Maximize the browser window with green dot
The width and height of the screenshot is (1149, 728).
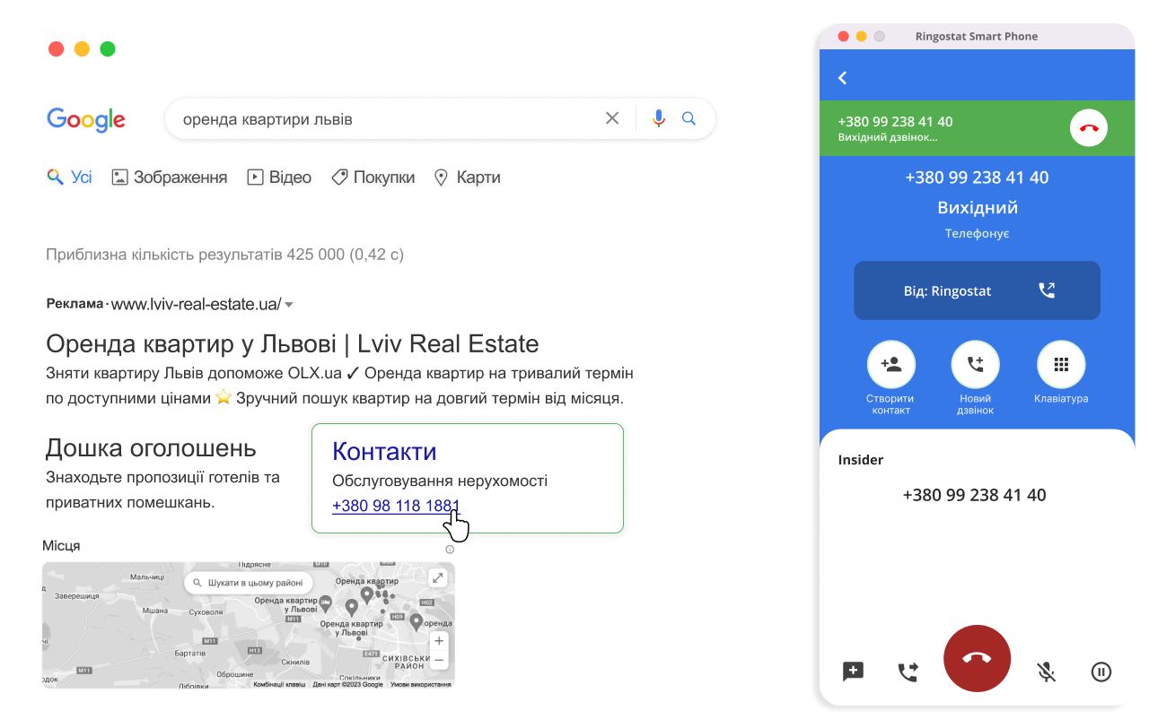[x=108, y=48]
